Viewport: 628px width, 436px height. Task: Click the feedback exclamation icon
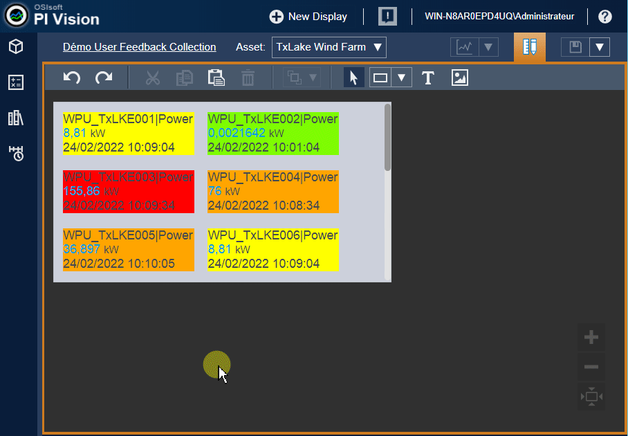[387, 17]
